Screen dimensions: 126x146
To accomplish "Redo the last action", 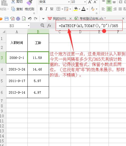I will point(36,19).
